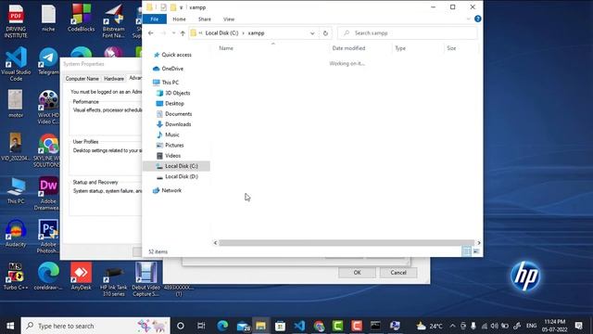This screenshot has height=334, width=593.
Task: Select the AnyDesk desktop icon
Action: (81, 276)
